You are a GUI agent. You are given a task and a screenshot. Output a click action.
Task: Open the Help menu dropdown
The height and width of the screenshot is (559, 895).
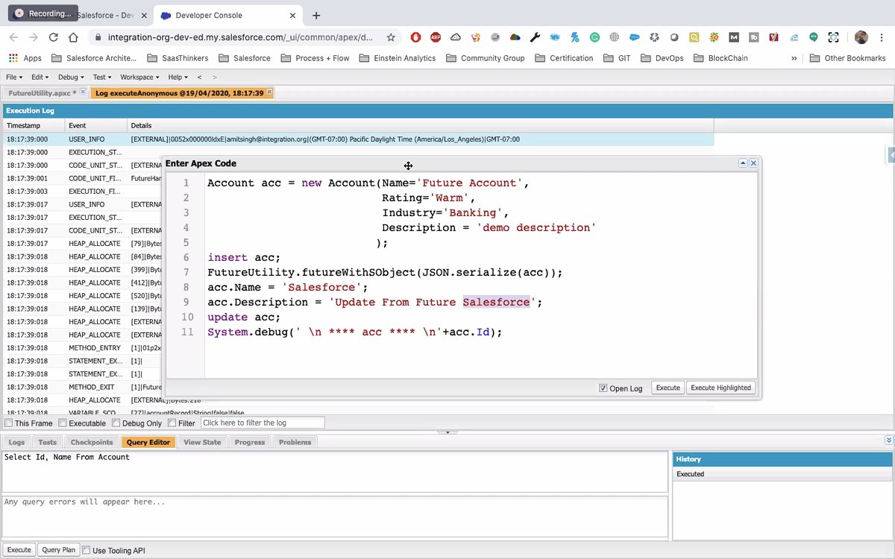click(x=178, y=77)
